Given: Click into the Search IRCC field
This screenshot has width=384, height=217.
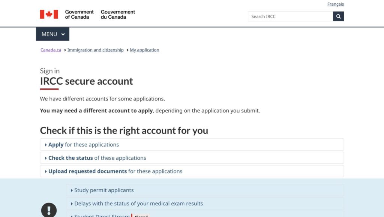Looking at the screenshot, I should 291,16.
